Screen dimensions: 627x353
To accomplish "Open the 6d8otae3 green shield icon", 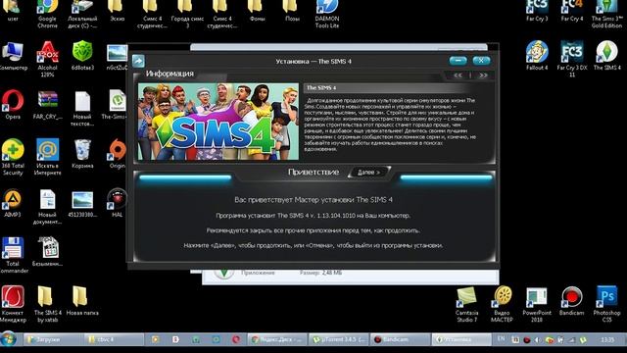I will (82, 56).
